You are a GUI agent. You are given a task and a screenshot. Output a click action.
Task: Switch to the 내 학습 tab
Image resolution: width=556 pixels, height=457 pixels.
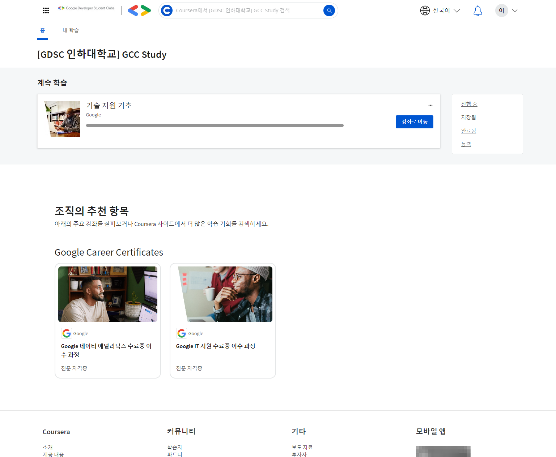(x=71, y=30)
